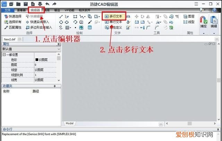Open the 默认值 combo box
The height and width of the screenshot is (141, 222).
[x=31, y=49]
